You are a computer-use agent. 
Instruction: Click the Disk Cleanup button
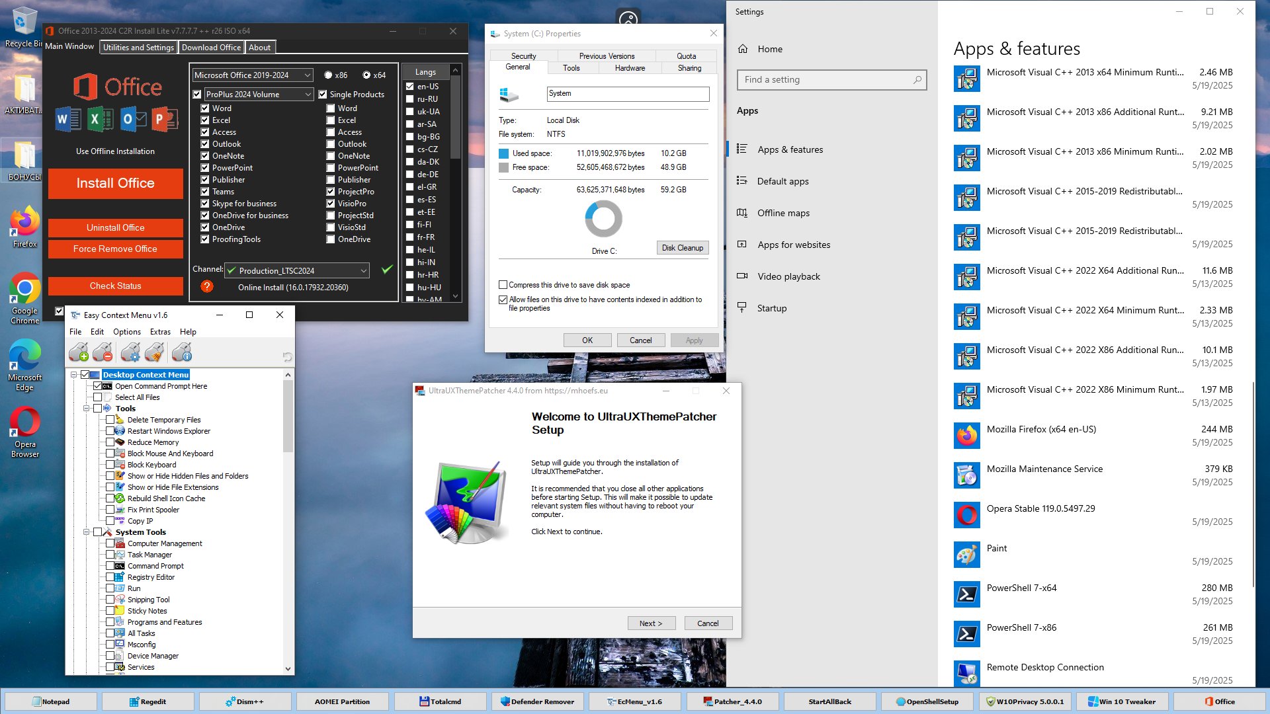(x=682, y=248)
